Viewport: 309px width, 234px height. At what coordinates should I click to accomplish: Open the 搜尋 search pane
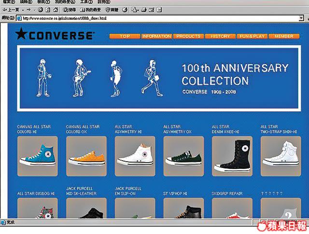point(70,10)
